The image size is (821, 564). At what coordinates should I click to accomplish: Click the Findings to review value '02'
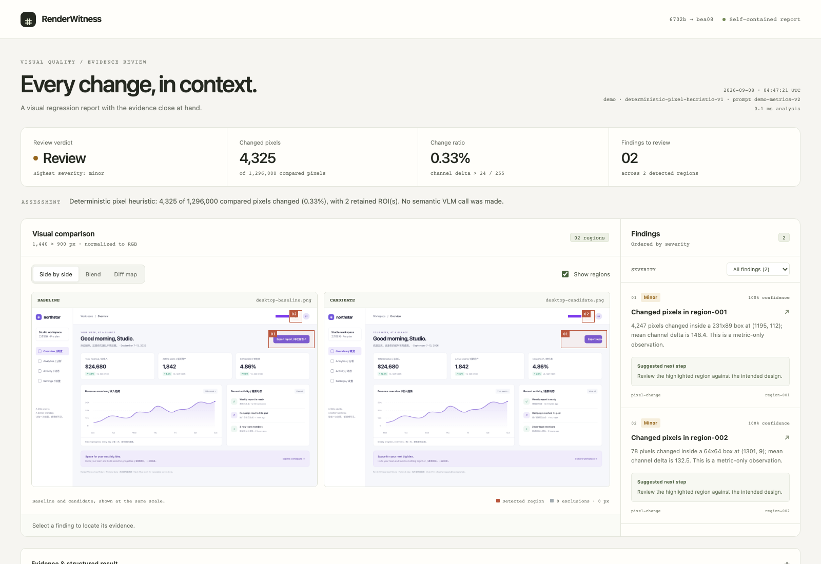tap(630, 158)
